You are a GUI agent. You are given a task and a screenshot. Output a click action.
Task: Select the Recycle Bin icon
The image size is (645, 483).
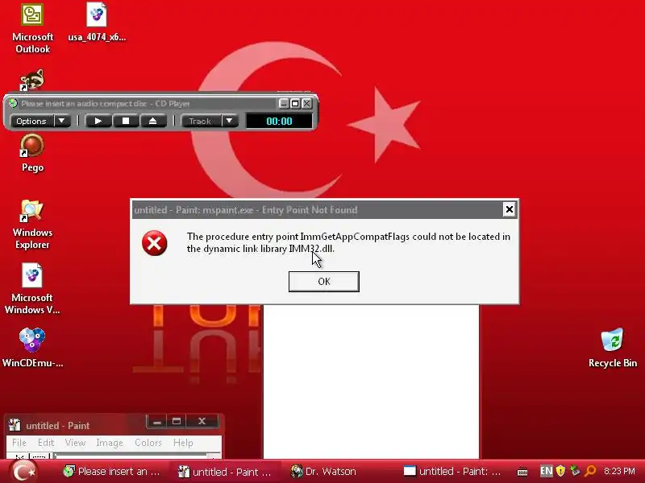[613, 348]
